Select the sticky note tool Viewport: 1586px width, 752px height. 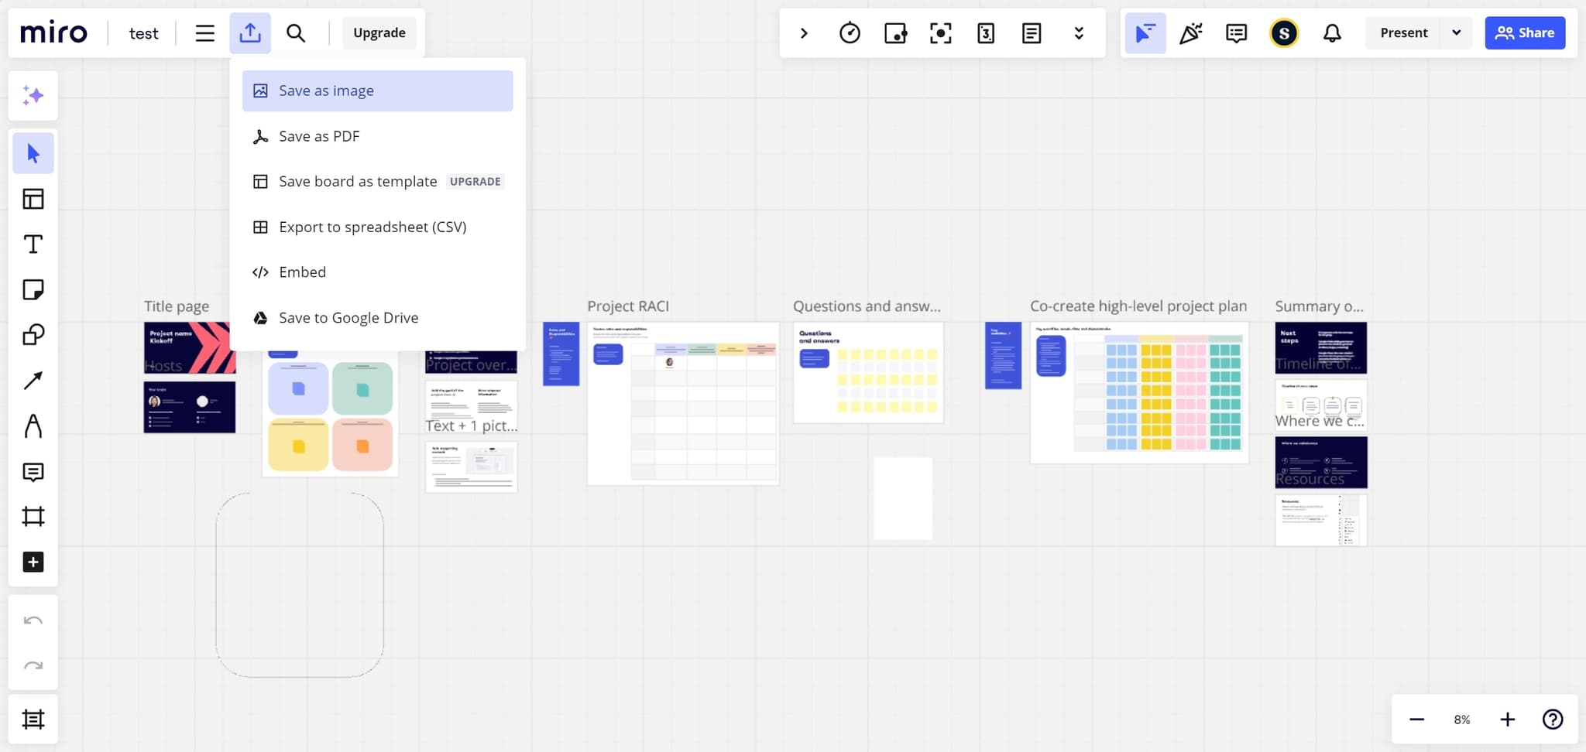pyautogui.click(x=33, y=290)
